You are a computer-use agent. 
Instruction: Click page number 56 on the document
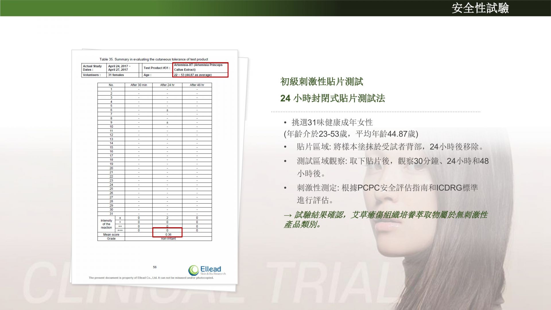click(155, 267)
